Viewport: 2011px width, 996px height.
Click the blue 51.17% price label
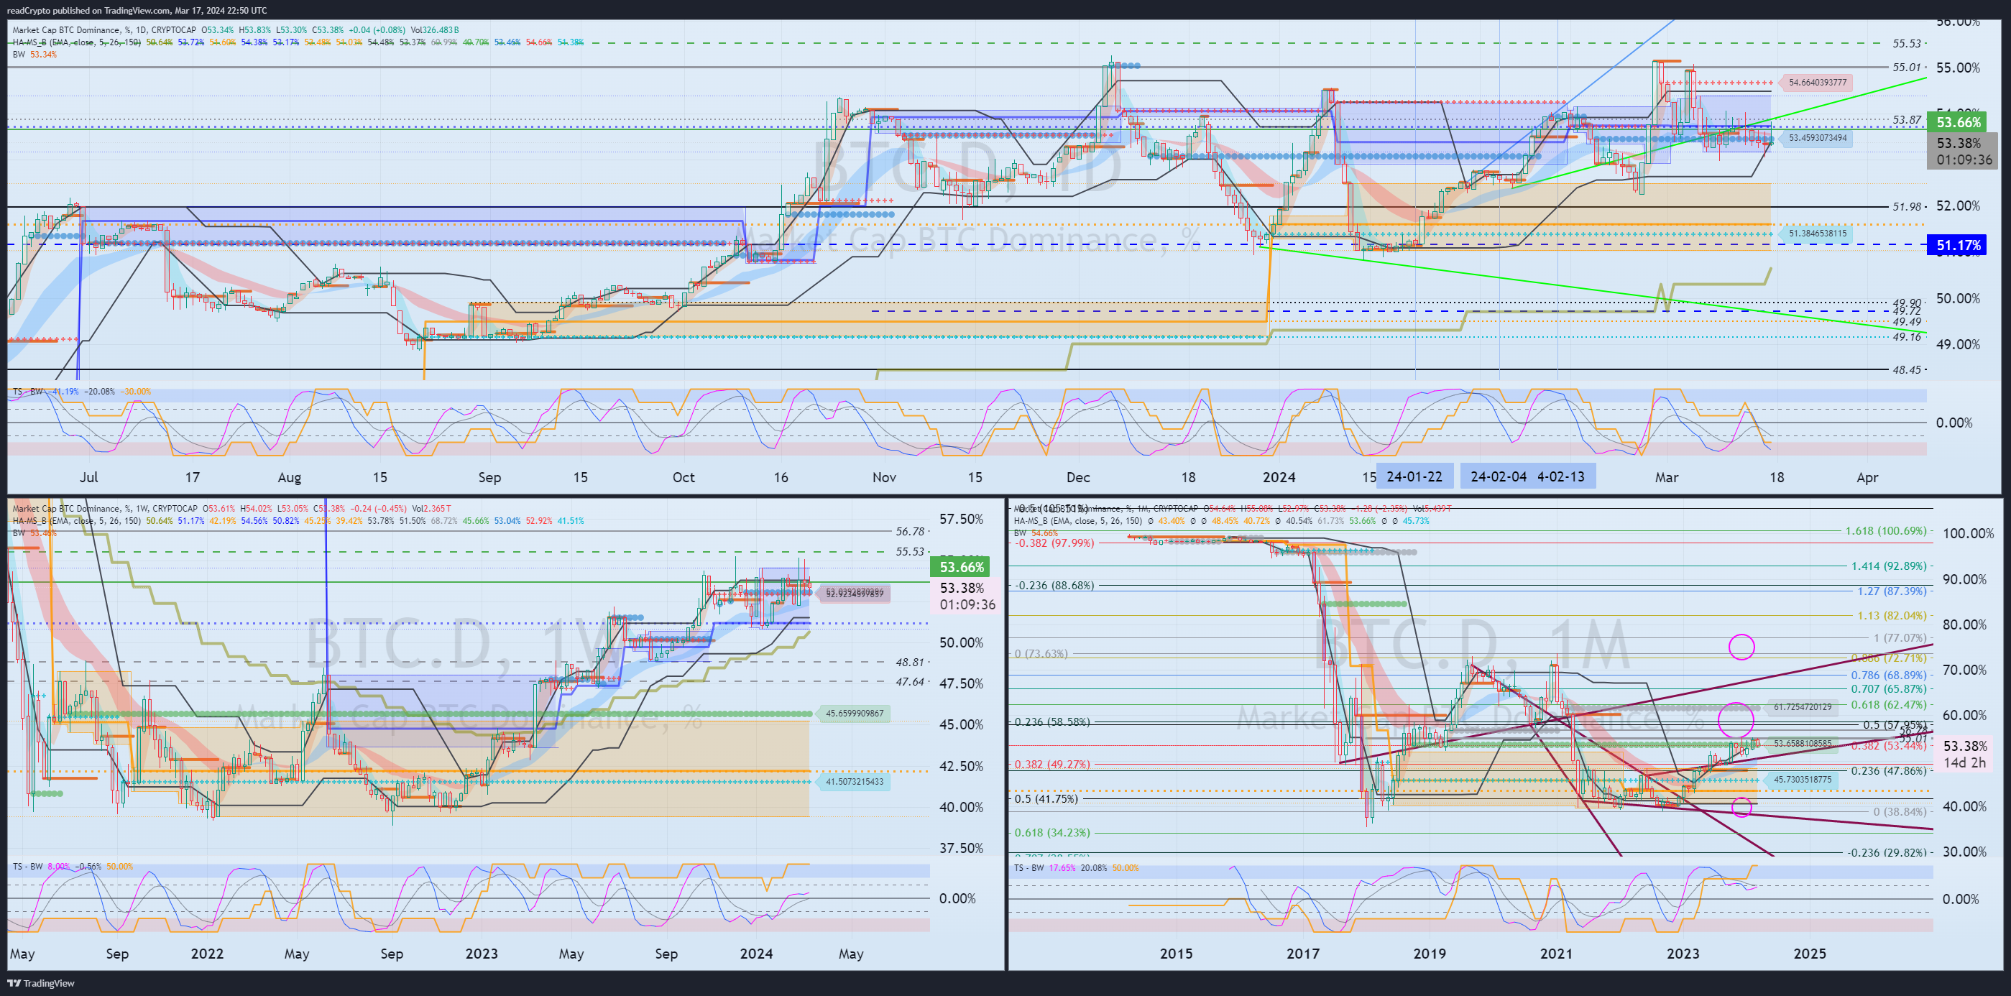pyautogui.click(x=1958, y=245)
